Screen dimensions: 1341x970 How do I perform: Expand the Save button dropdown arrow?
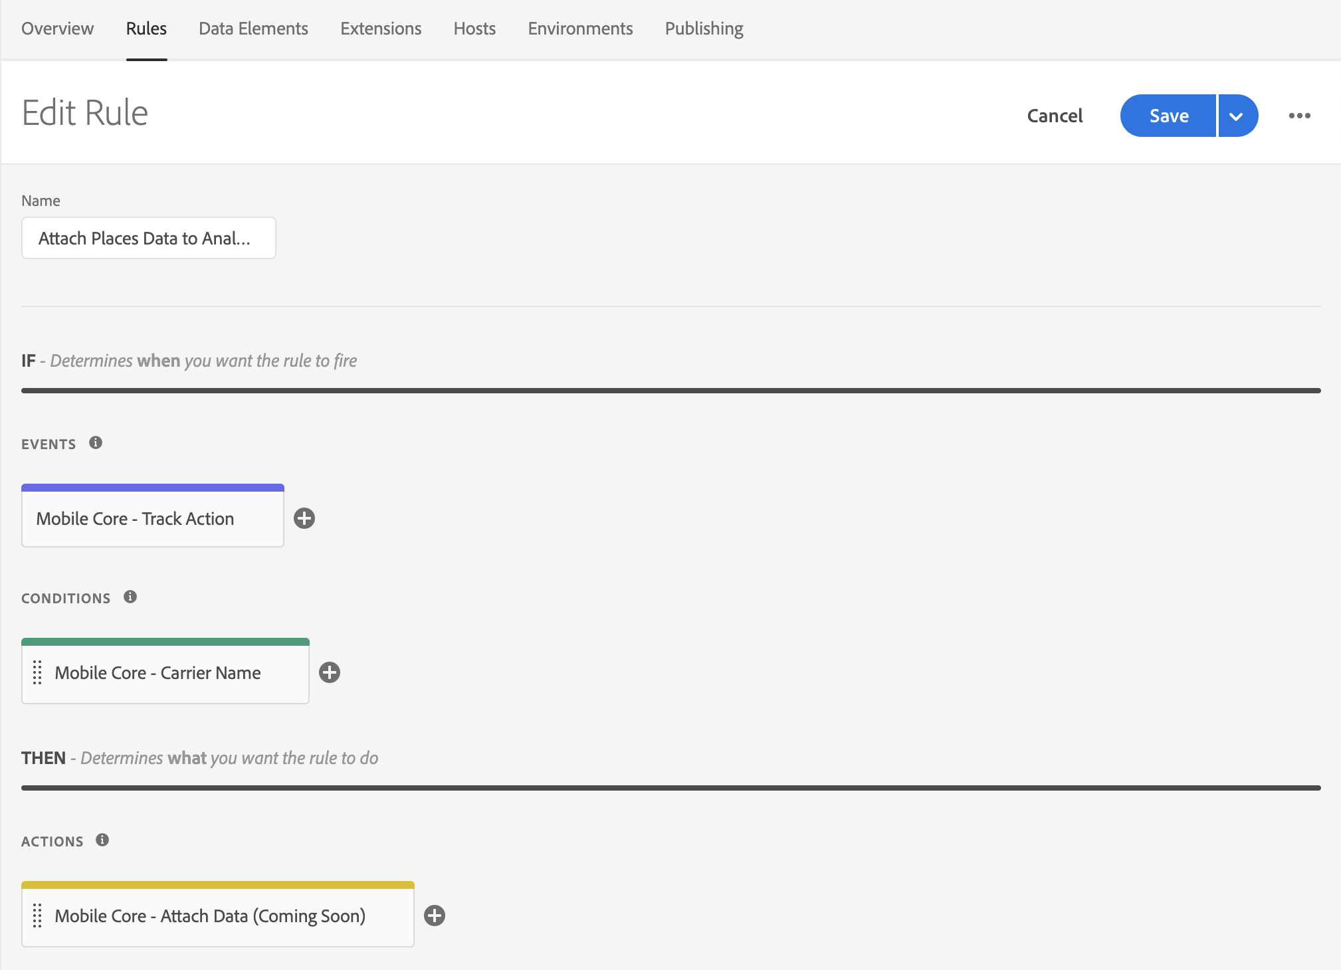(1237, 116)
